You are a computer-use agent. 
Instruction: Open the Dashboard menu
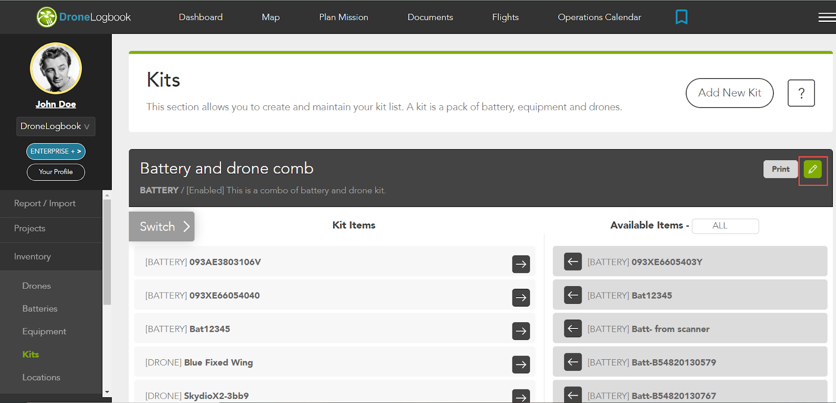pyautogui.click(x=201, y=17)
